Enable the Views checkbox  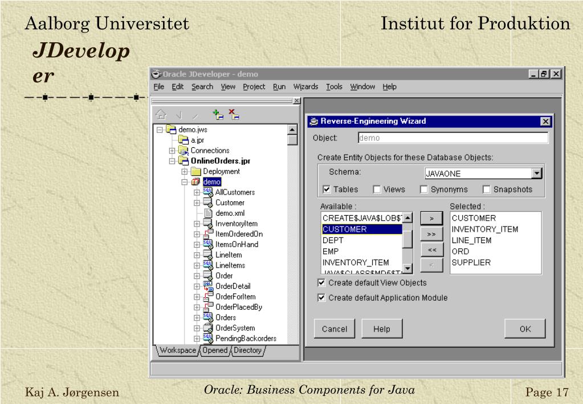(377, 189)
